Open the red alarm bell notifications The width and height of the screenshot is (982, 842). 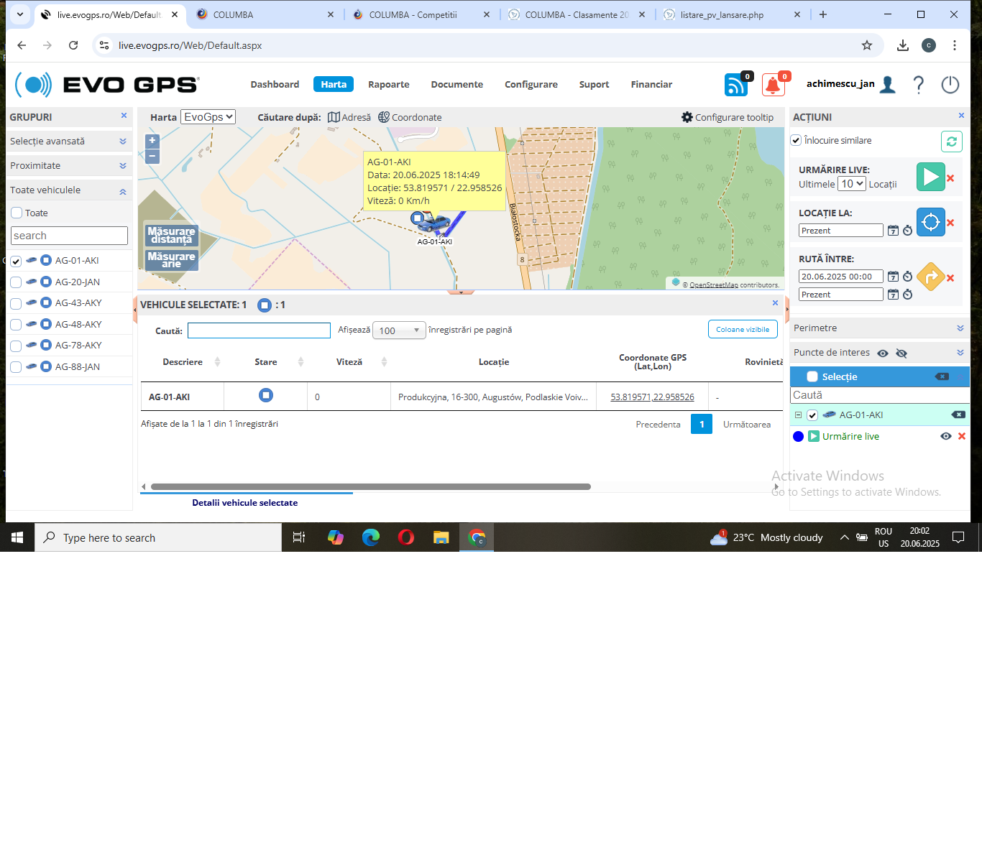coord(773,85)
